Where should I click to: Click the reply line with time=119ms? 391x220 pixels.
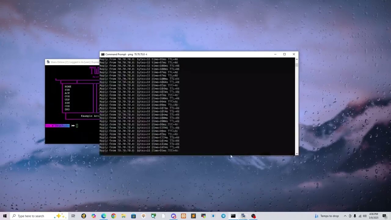[139, 128]
